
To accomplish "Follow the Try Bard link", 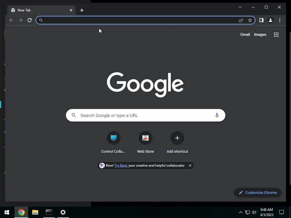I will click(x=120, y=165).
